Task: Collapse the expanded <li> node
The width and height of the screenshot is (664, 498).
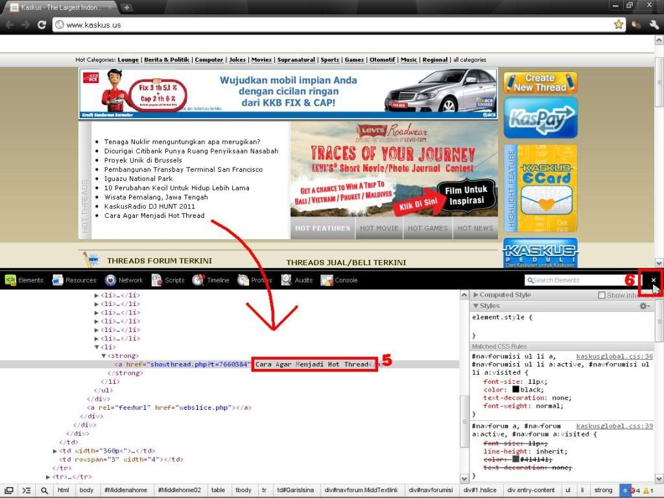Action: [97, 348]
